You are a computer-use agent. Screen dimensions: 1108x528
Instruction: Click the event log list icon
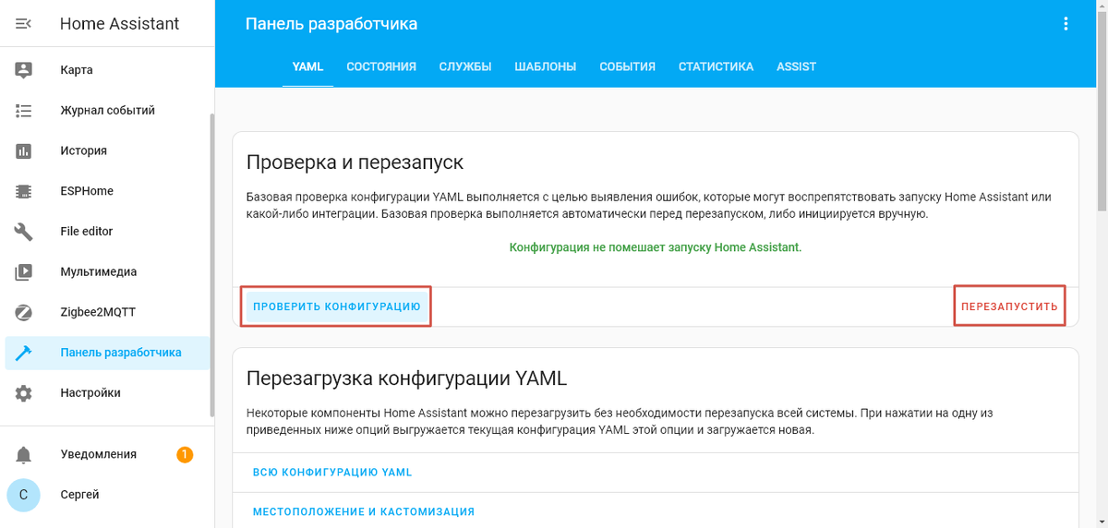tap(24, 111)
